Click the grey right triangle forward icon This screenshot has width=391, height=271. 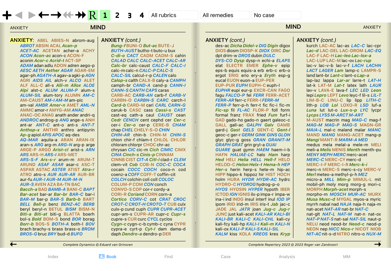click(31, 15)
